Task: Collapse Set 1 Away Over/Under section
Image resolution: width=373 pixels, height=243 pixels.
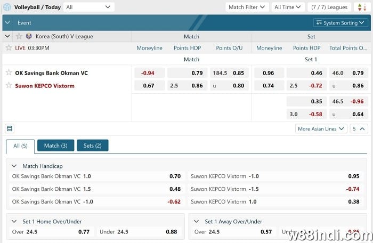Action: 196,221
